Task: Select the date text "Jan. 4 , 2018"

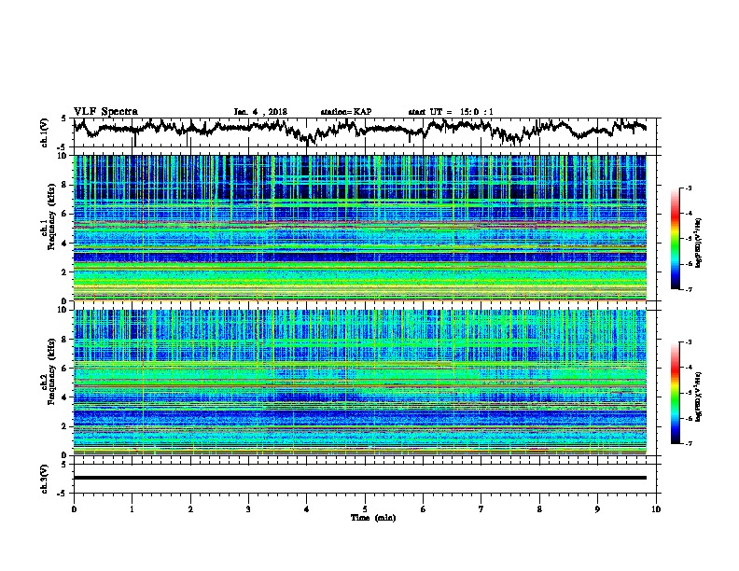Action: tap(260, 112)
